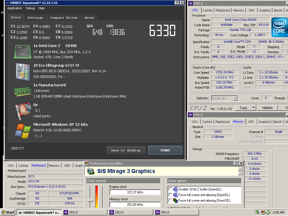This screenshot has width=288, height=216.
Task: Click the total score 6330 display
Action: (x=162, y=30)
